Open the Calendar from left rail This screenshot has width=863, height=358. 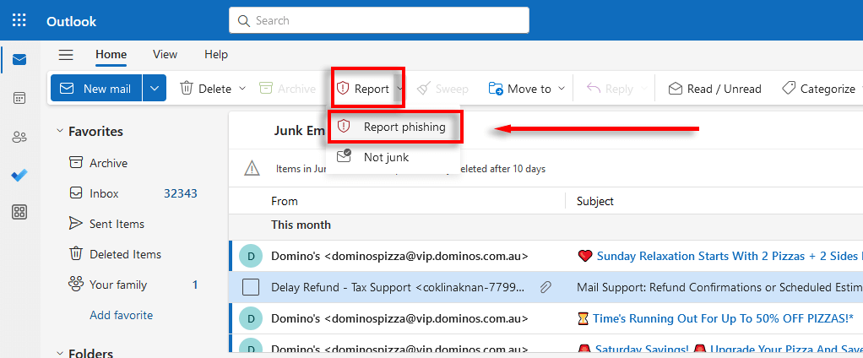coord(19,98)
